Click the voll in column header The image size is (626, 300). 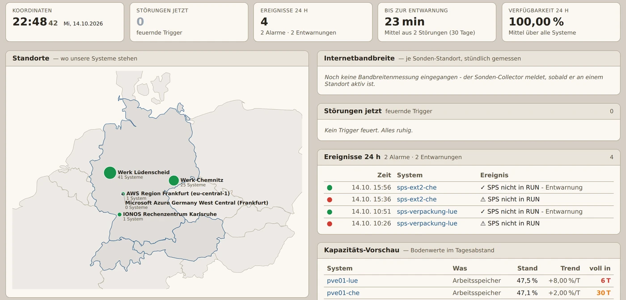click(600, 268)
